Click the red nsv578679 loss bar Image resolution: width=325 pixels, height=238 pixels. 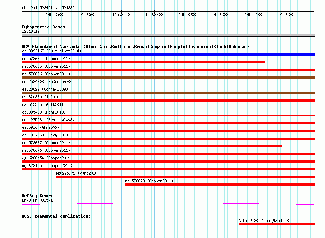(220, 185)
